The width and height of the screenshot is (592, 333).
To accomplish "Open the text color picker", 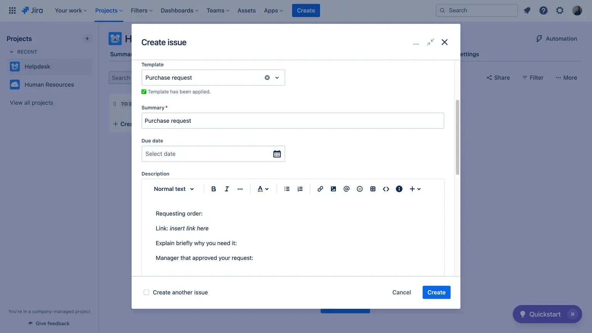I will [263, 189].
